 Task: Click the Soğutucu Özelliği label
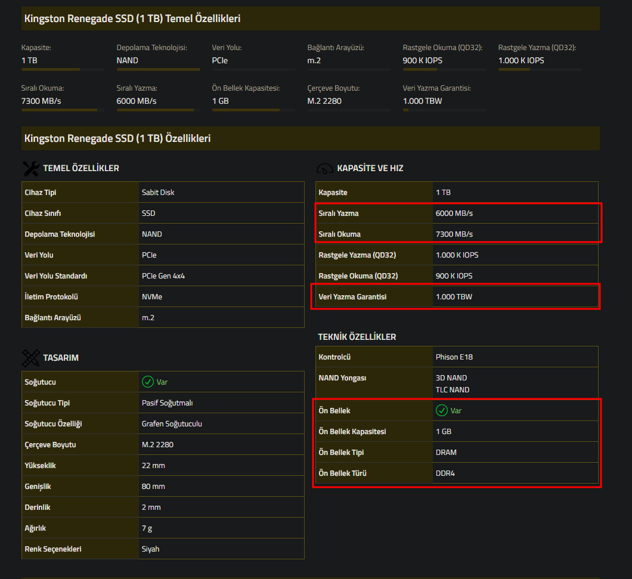click(x=53, y=424)
